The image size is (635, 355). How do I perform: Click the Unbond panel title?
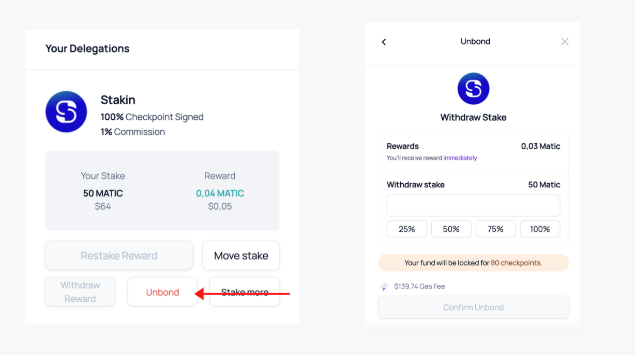point(475,41)
